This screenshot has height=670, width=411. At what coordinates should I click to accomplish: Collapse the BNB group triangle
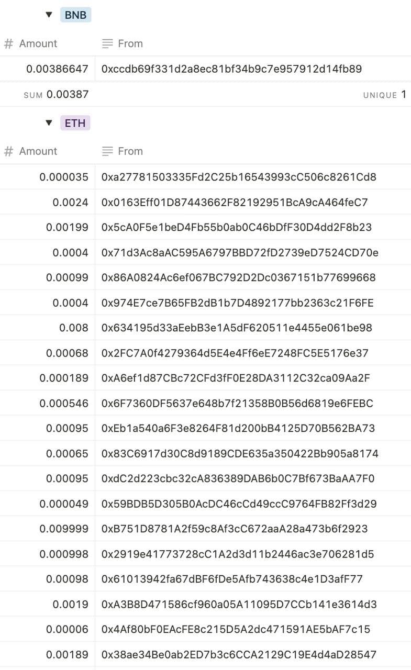[x=49, y=15]
